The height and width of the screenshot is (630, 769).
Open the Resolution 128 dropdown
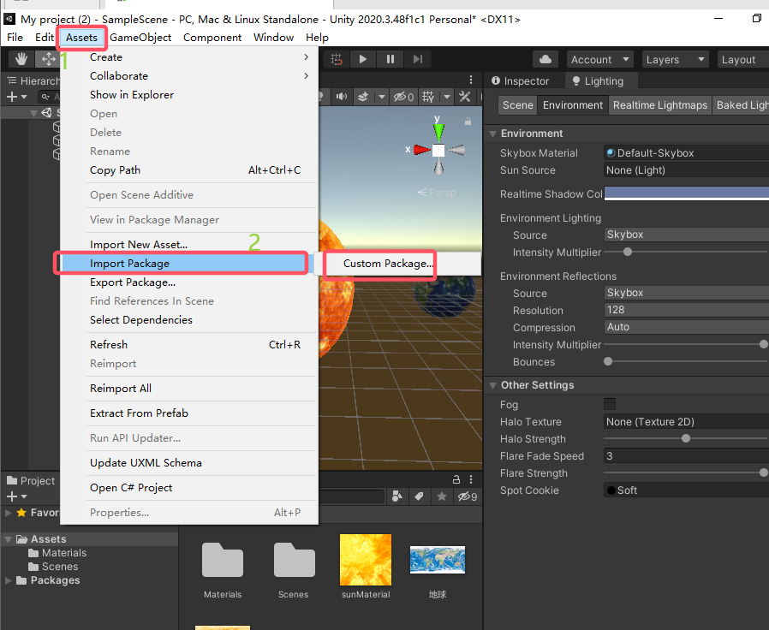pyautogui.click(x=686, y=310)
